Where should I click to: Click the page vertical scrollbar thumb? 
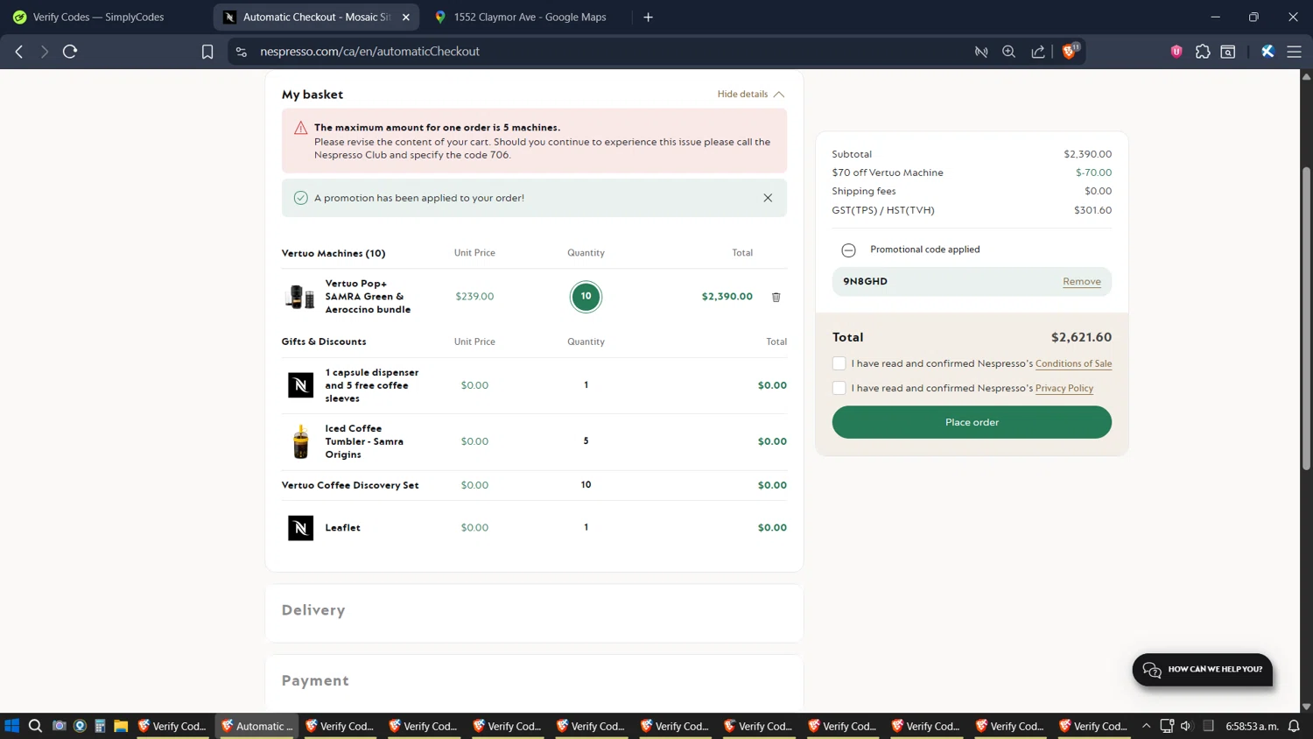(1306, 319)
